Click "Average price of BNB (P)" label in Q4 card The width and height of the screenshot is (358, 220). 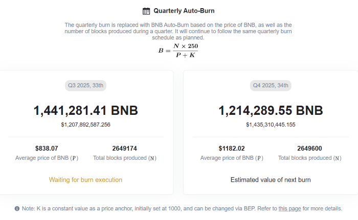click(x=232, y=158)
